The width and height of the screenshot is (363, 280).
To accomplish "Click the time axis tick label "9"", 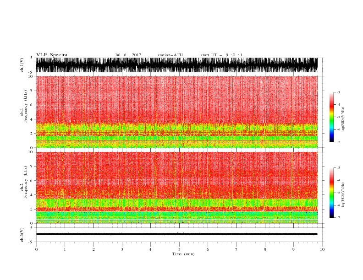I will click(293, 249).
